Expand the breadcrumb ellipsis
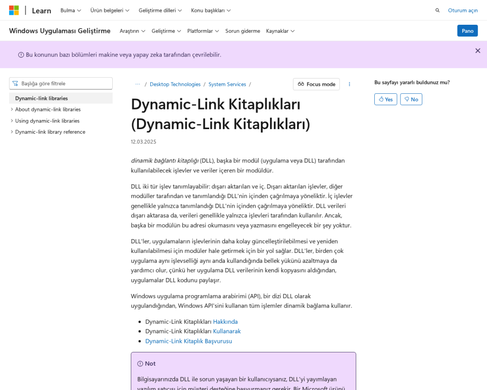This screenshot has height=390, width=487. pyautogui.click(x=137, y=84)
